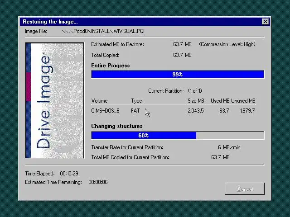290x217 pixels.
Task: Click the Drive Image logo graphic
Action: coord(54,100)
